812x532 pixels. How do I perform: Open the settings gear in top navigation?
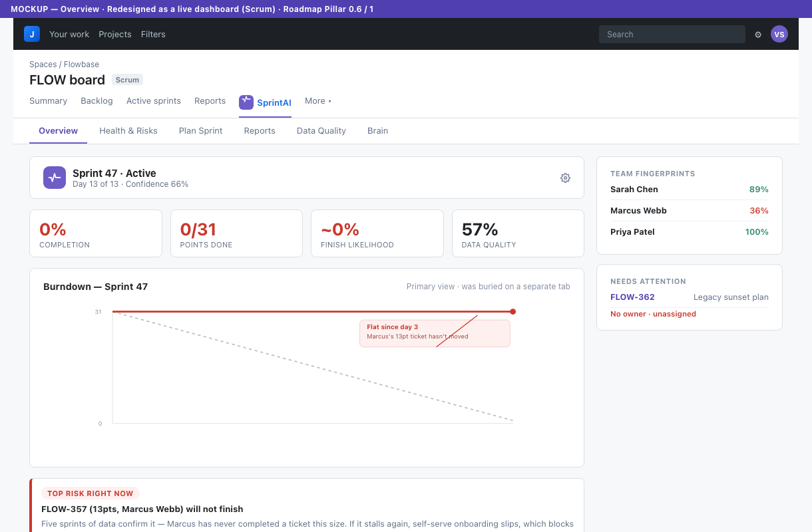tap(758, 35)
